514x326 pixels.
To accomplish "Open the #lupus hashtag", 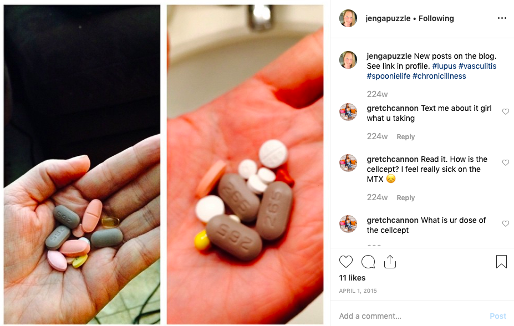I will point(444,66).
